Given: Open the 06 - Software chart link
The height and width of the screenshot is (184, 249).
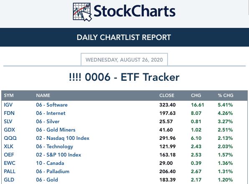Looking at the screenshot, I should [x=52, y=105].
